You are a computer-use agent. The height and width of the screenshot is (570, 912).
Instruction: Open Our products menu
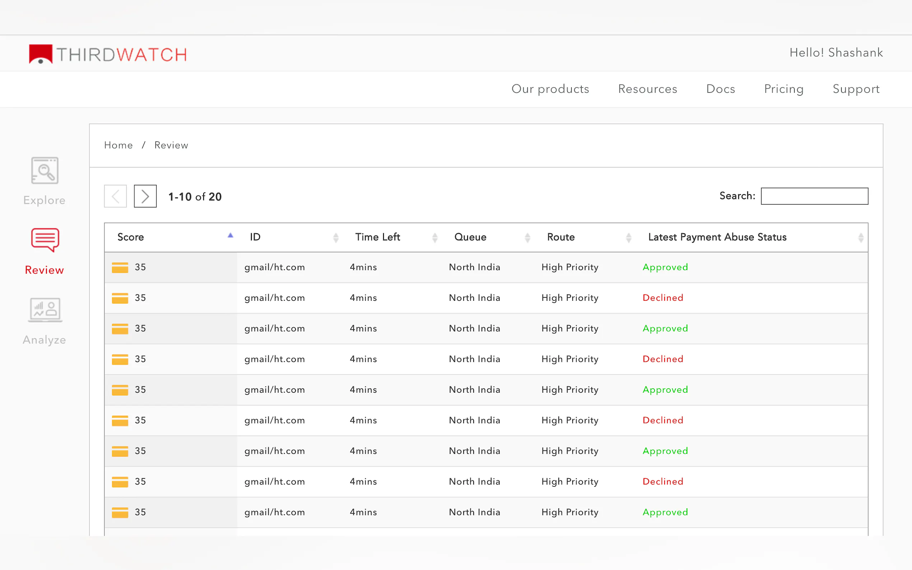(550, 89)
